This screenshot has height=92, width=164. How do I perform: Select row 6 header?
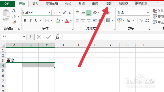pos(3,76)
